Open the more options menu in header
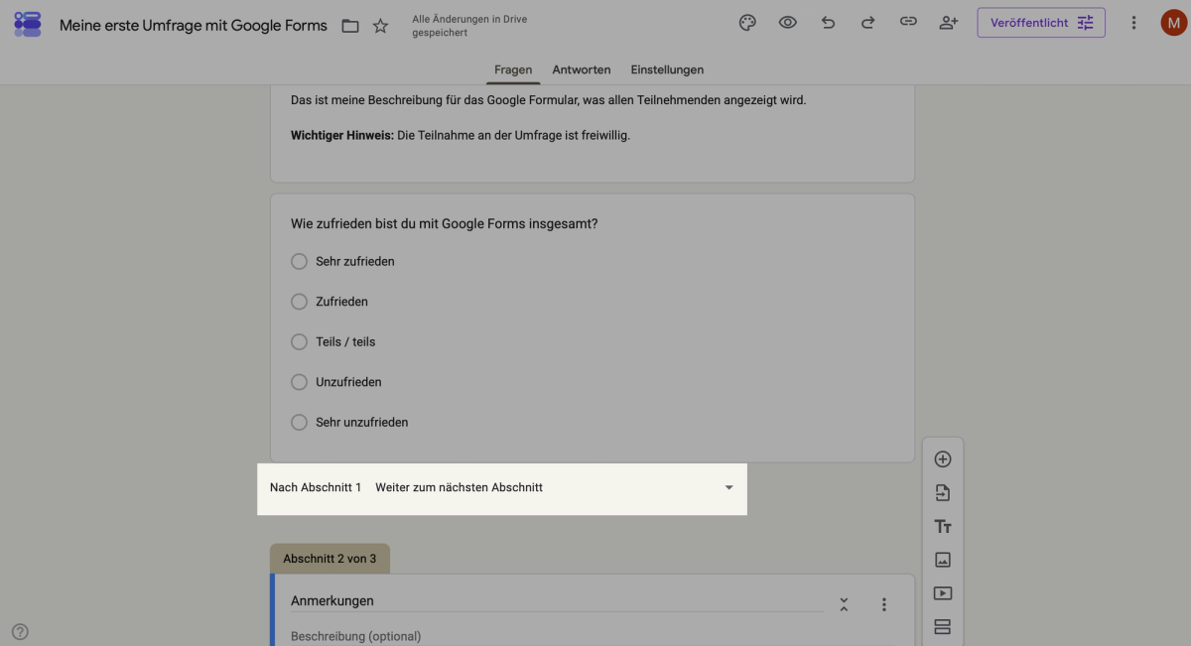Image resolution: width=1191 pixels, height=646 pixels. 1133,23
